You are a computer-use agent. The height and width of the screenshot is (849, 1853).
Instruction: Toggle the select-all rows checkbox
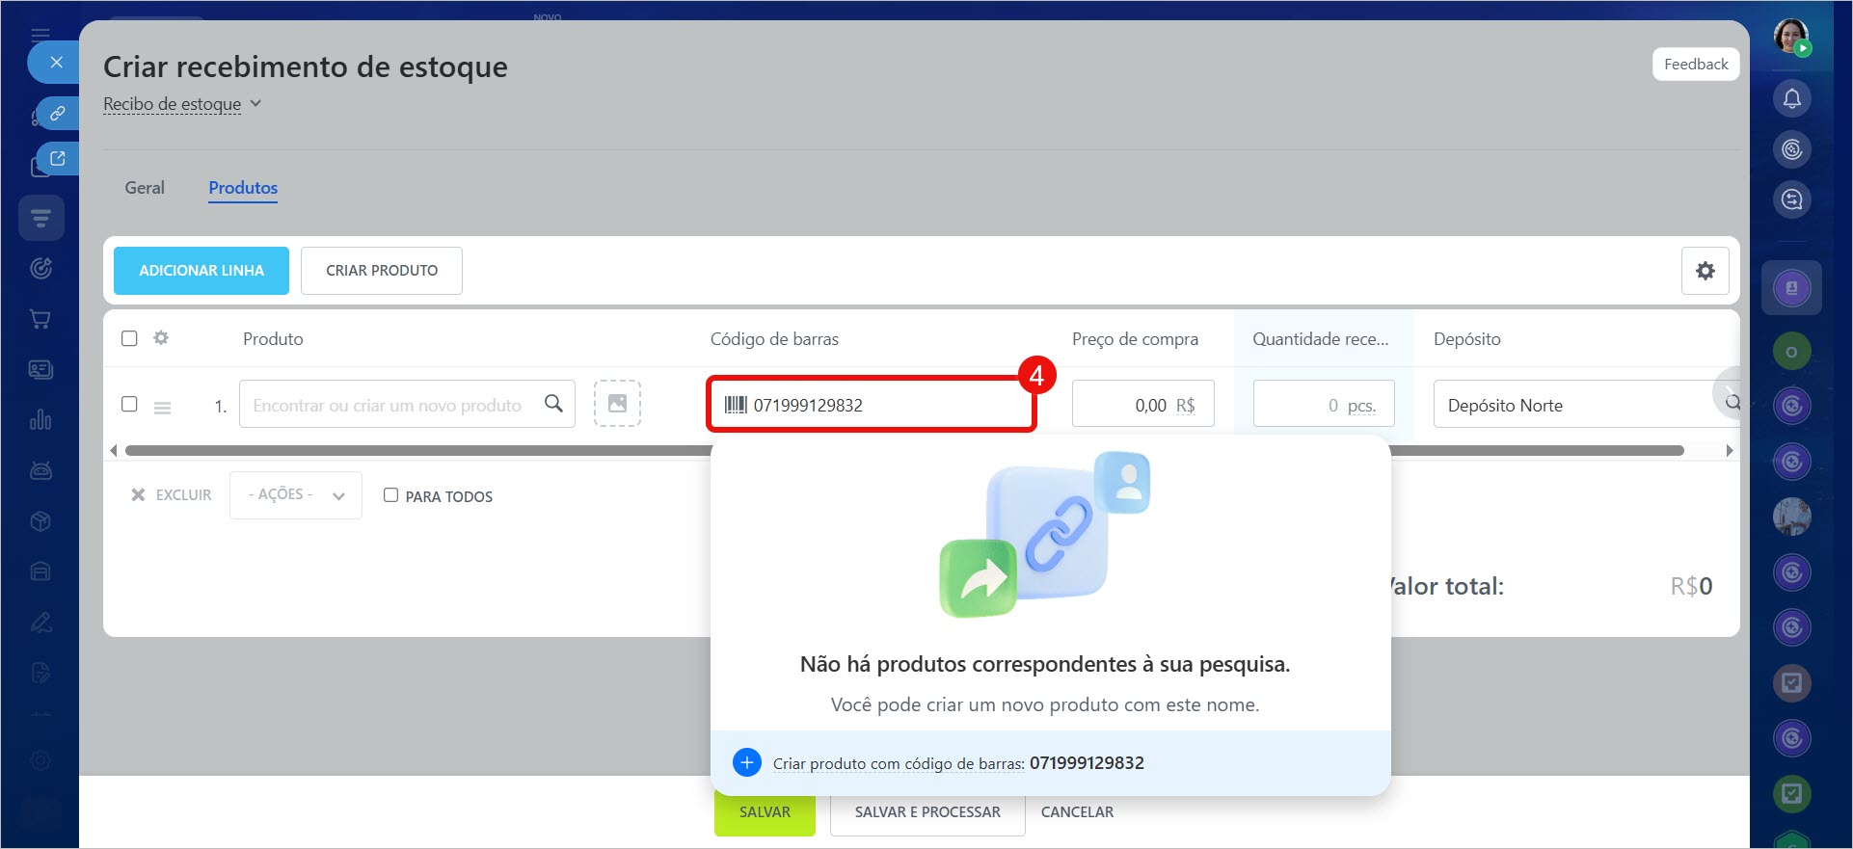point(129,338)
